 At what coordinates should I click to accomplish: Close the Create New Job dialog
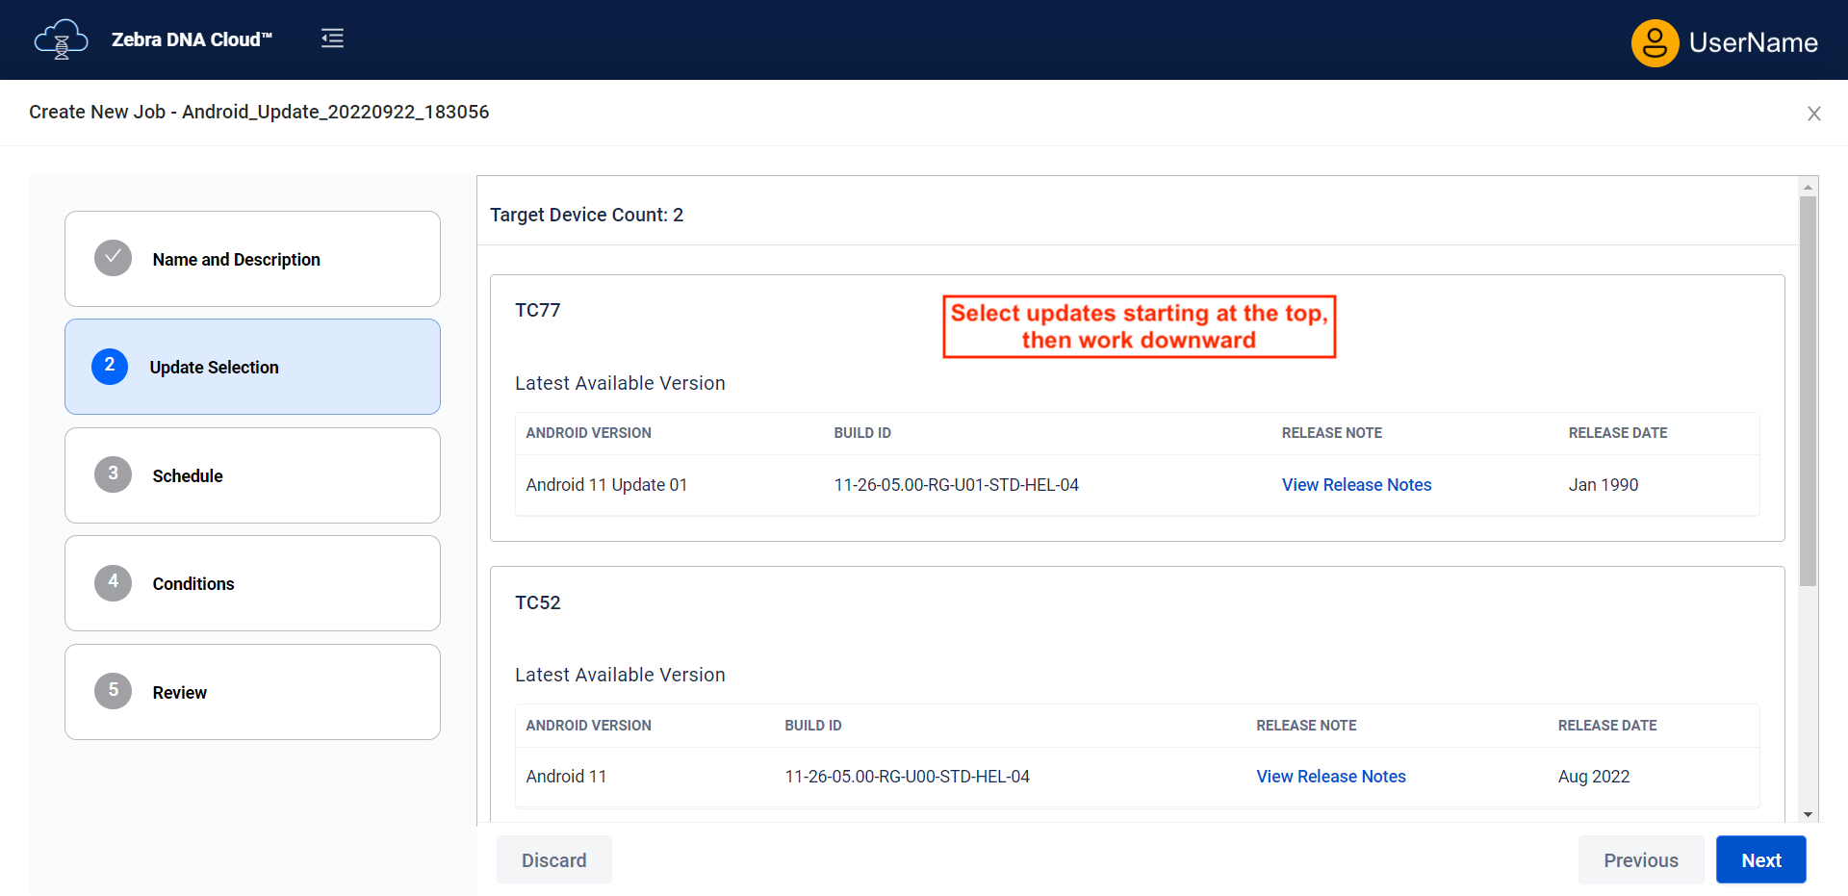[1813, 114]
